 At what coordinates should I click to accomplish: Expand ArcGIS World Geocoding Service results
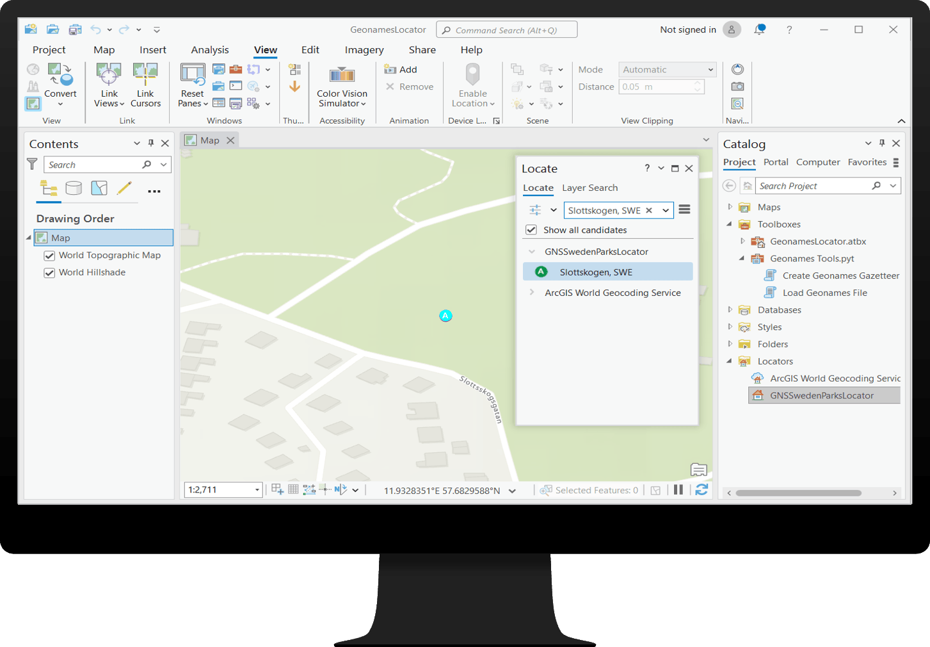(532, 292)
